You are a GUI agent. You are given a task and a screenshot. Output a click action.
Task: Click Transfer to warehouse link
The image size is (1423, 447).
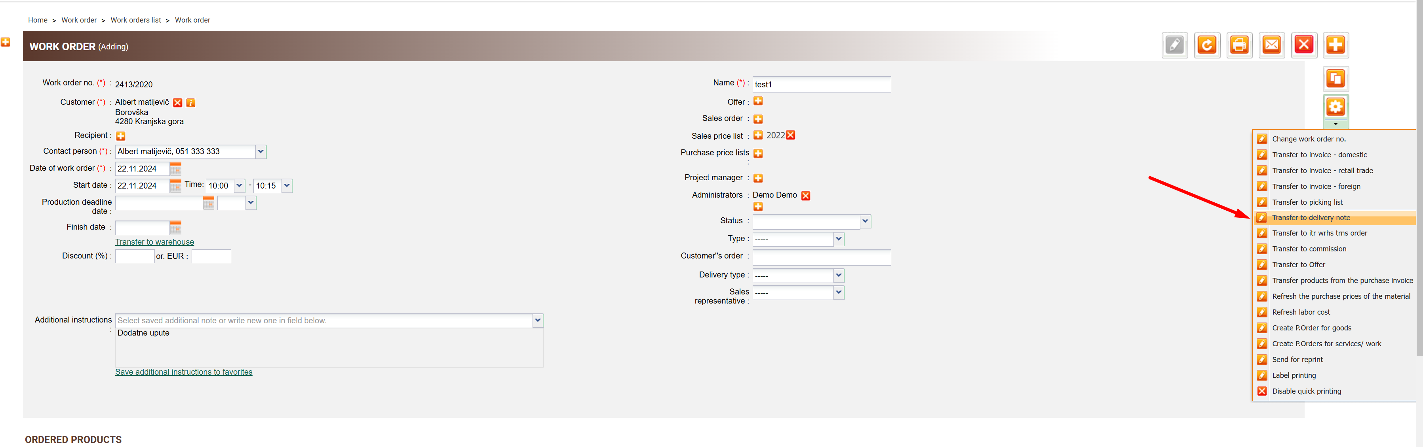[155, 242]
